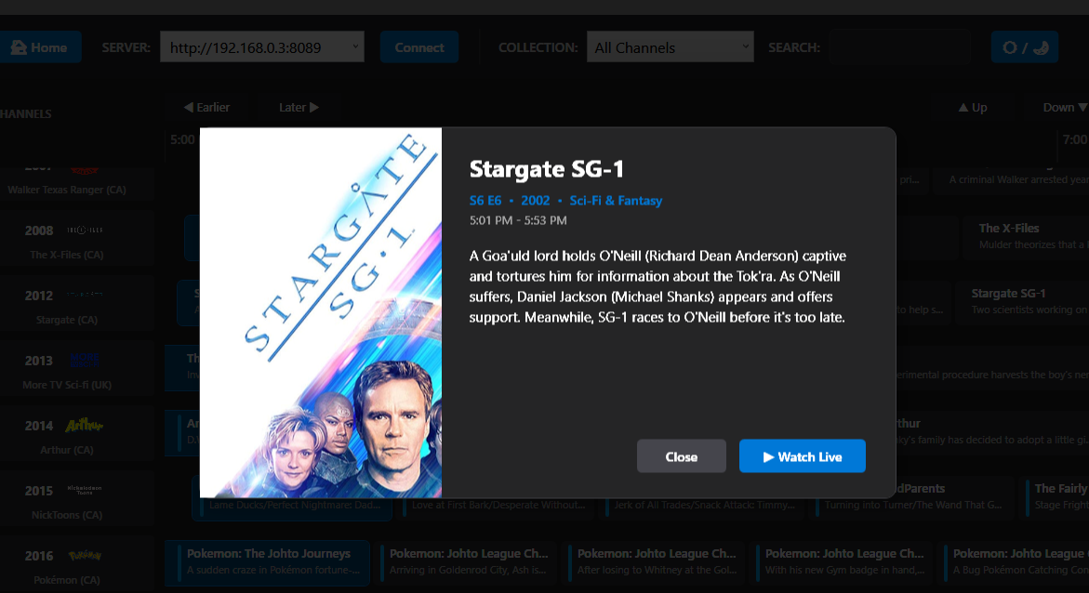Advance to Later time slot
The image size is (1089, 593).
[x=299, y=107]
